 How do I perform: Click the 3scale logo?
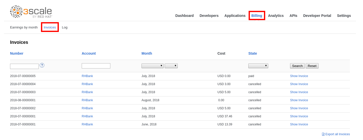pos(31,12)
